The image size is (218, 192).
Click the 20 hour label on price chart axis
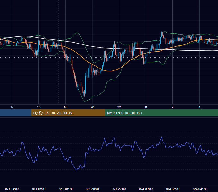pos(92,107)
